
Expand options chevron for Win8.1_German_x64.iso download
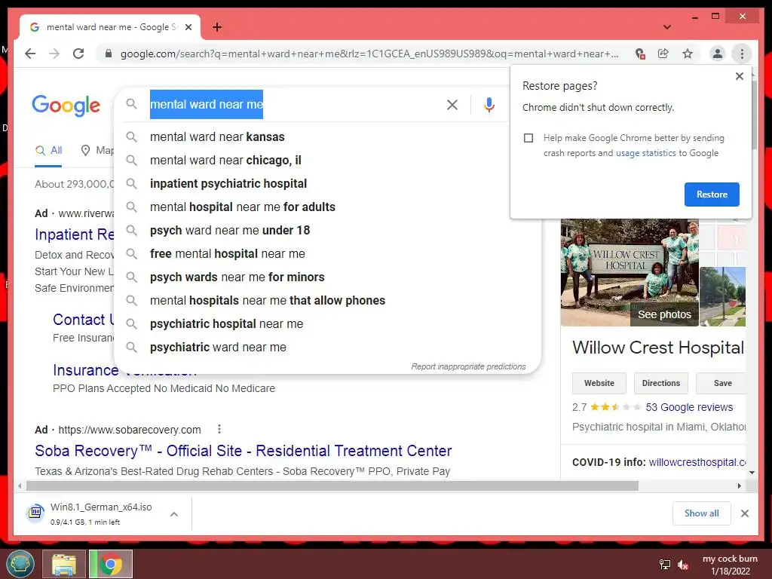click(x=174, y=514)
